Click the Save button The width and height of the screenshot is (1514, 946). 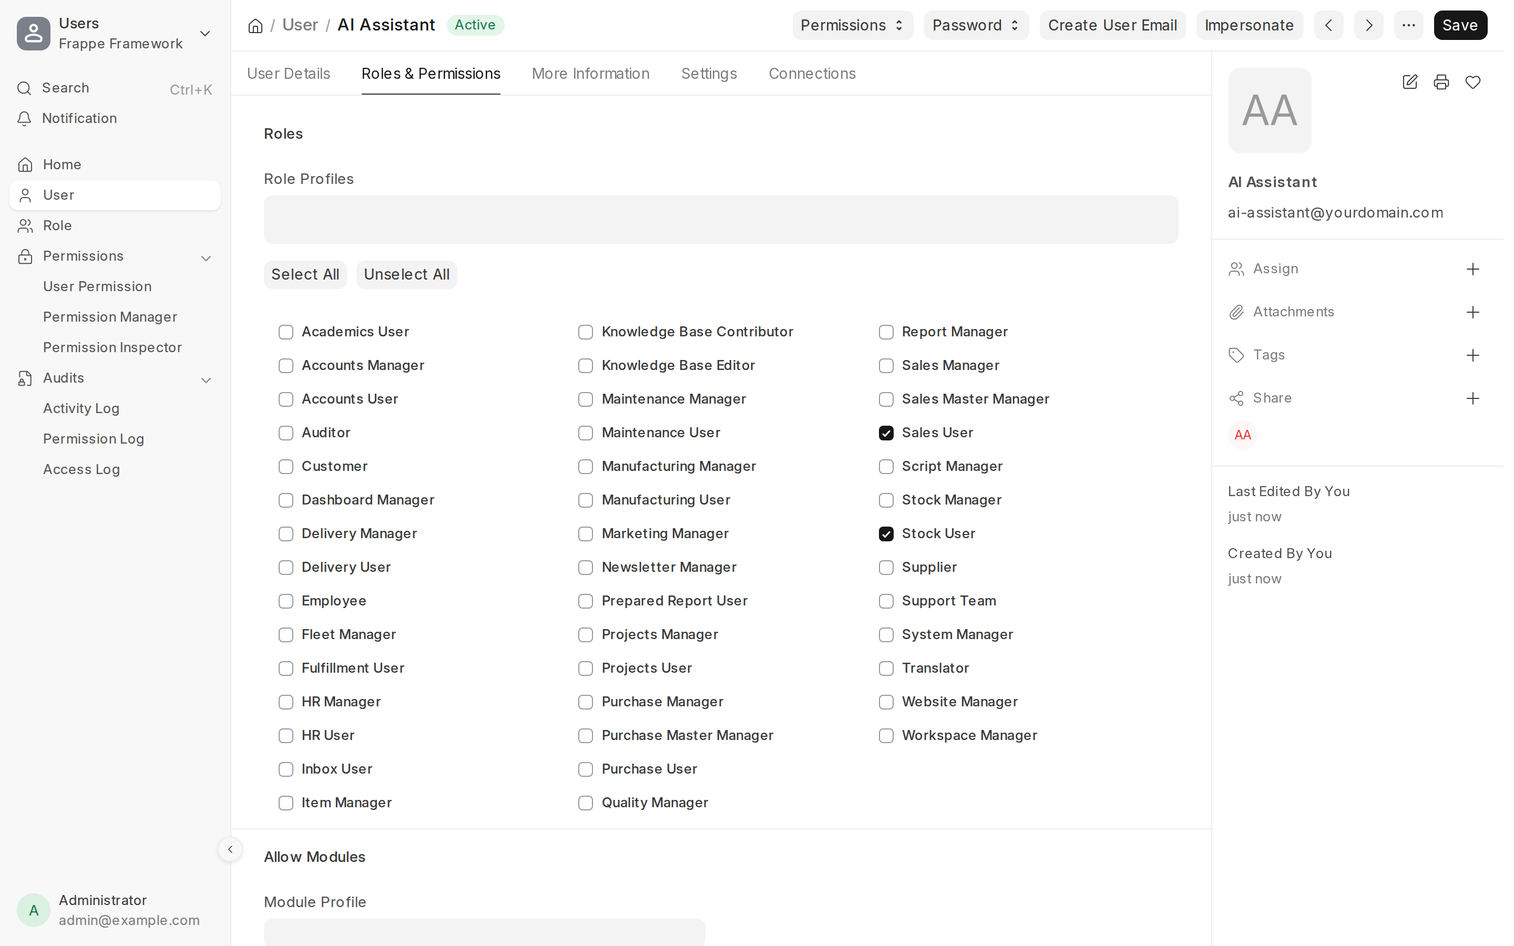point(1460,26)
